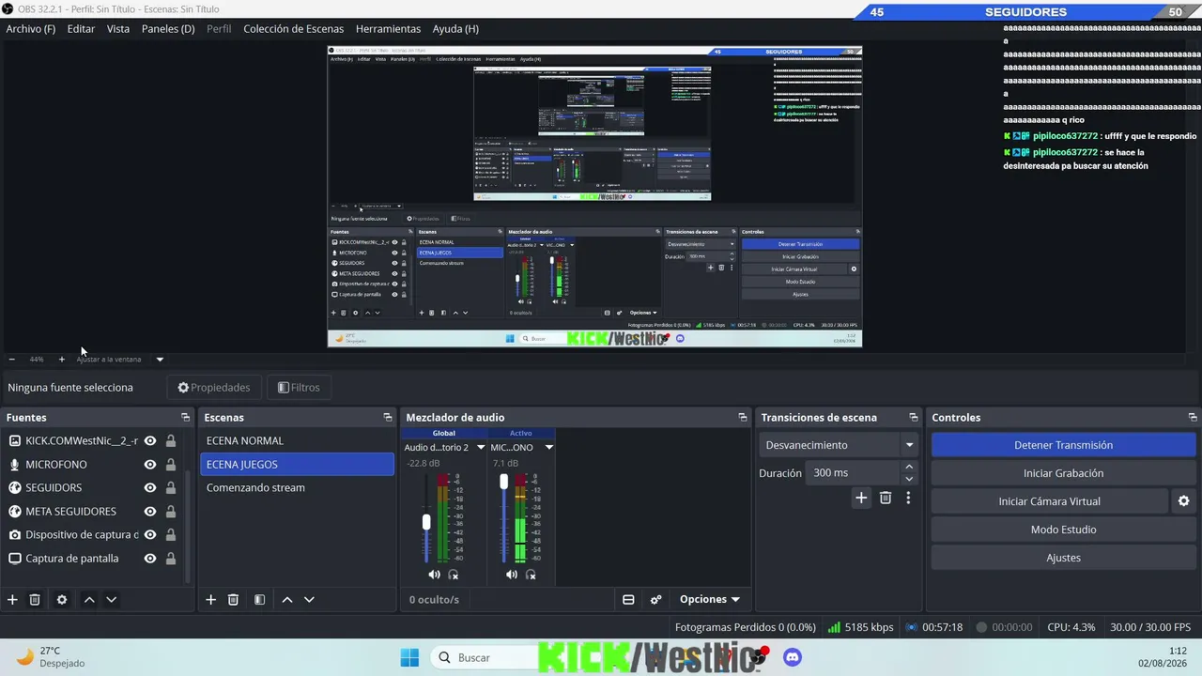The height and width of the screenshot is (676, 1202).
Task: Decrease transition duration with down arrow
Action: click(x=909, y=479)
